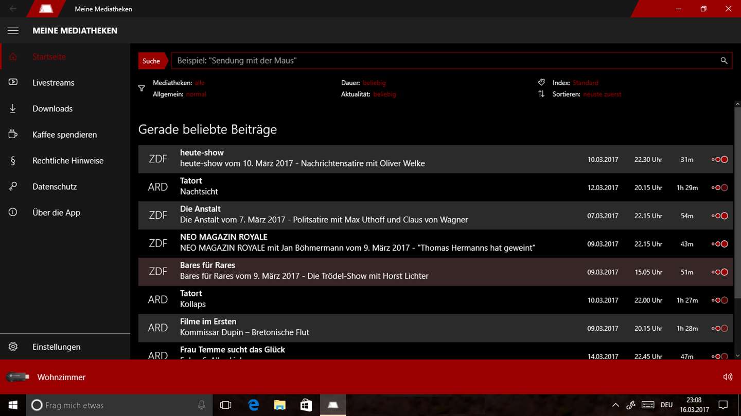Image resolution: width=741 pixels, height=416 pixels.
Task: Open the Windows Start menu
Action: [x=13, y=405]
